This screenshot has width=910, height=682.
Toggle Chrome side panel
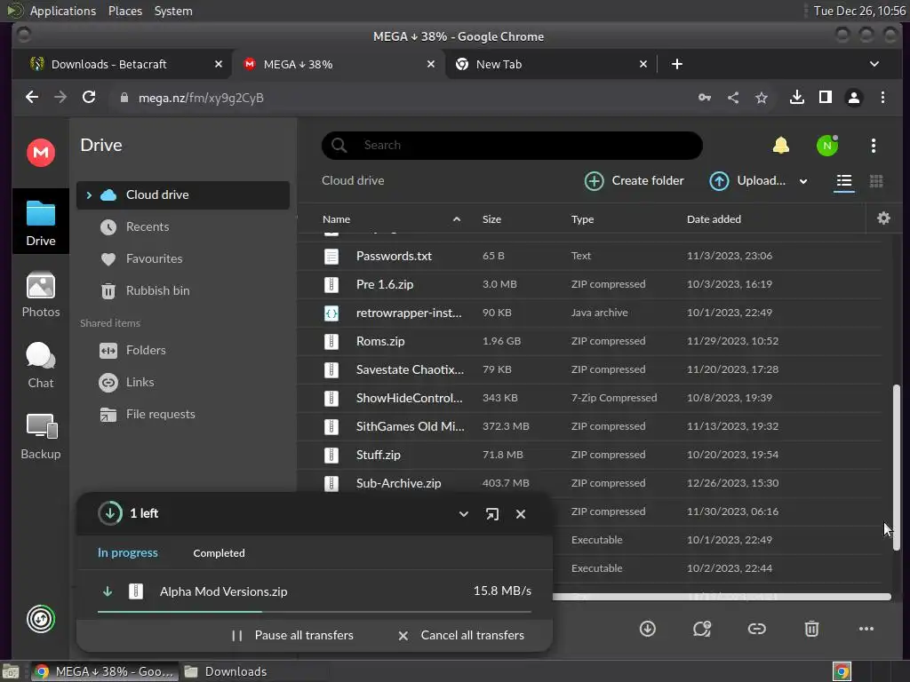[826, 98]
